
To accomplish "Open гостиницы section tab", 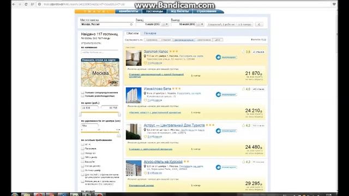I will pos(154,11).
